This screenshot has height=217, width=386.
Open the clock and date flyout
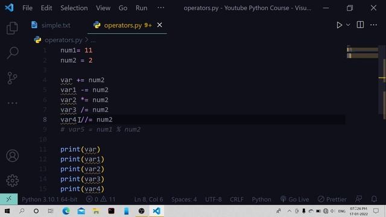(x=358, y=212)
